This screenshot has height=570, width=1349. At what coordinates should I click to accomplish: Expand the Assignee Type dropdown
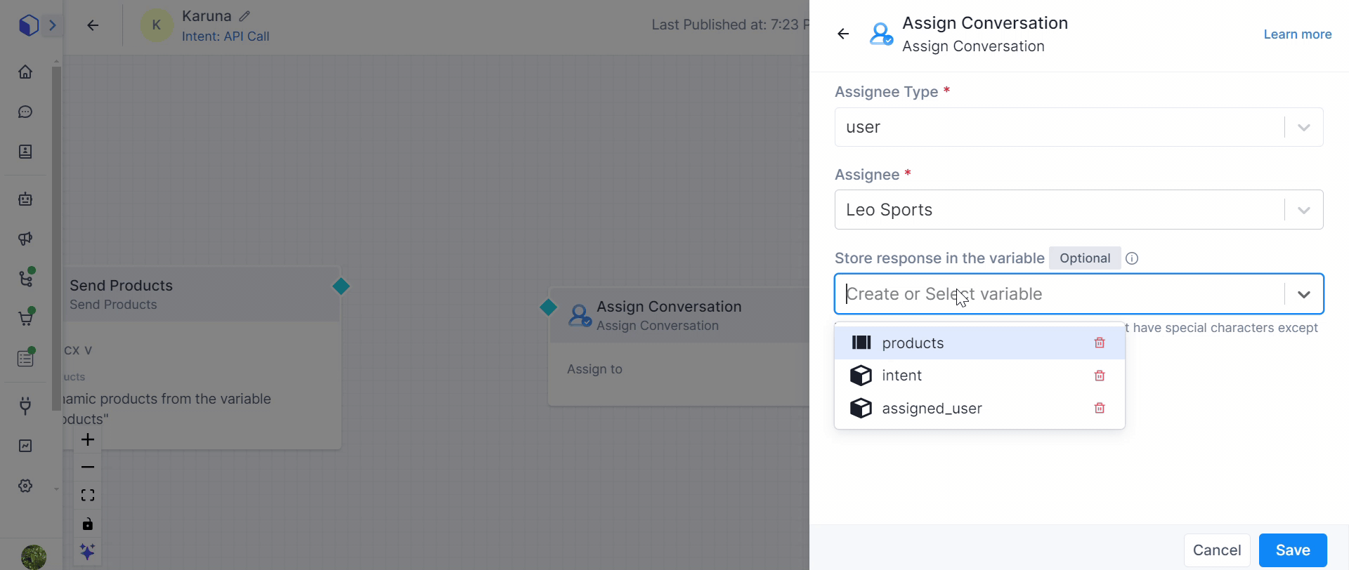(1303, 127)
